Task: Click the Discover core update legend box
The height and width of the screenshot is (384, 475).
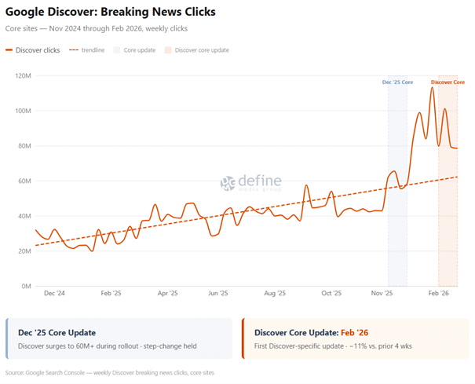Action: 168,50
